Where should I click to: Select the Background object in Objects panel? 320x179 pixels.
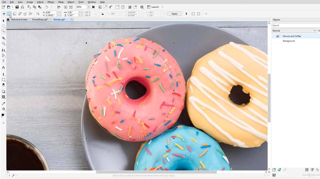click(x=288, y=41)
